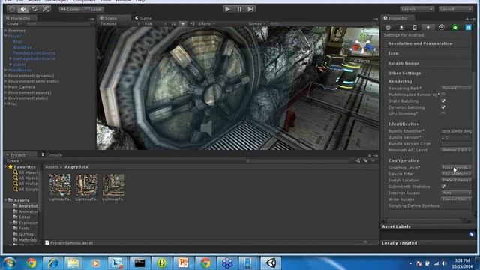Toggle scene audio speaker icon
The width and height of the screenshot is (480, 270).
tap(192, 23)
